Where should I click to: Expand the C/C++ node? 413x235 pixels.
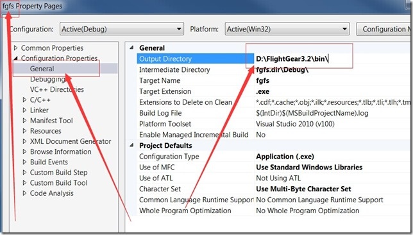coord(24,100)
